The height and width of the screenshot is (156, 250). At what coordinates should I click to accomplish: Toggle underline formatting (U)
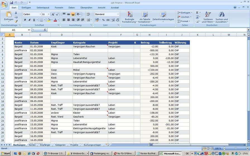(x=34, y=20)
